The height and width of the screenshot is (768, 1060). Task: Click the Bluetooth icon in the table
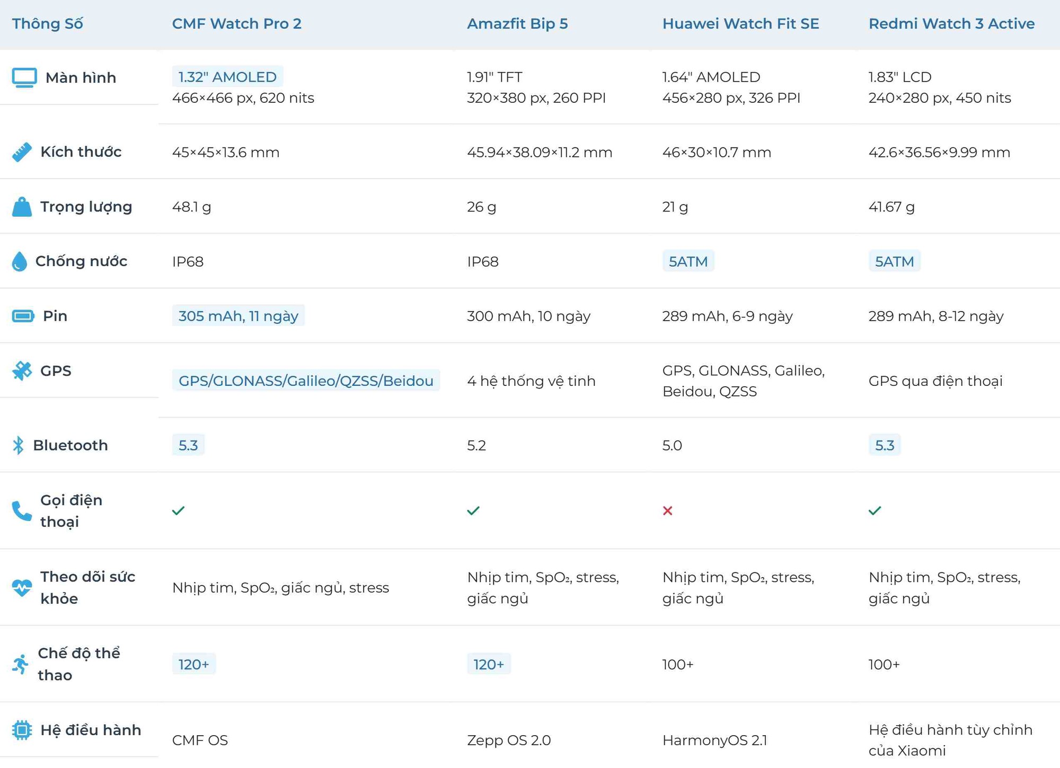(x=18, y=445)
